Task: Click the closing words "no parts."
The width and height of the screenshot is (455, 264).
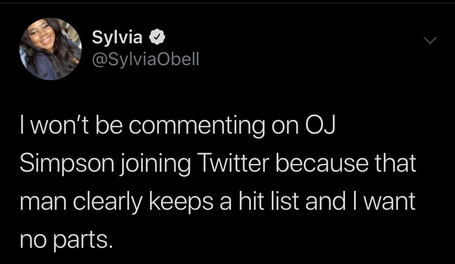Action: click(x=65, y=239)
